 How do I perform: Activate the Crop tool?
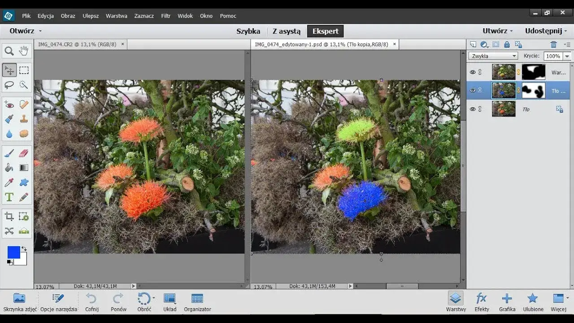pyautogui.click(x=9, y=217)
